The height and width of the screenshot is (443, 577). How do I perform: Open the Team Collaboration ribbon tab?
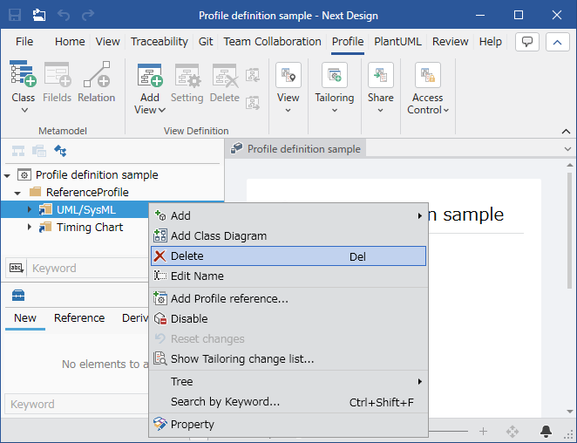[x=272, y=41]
